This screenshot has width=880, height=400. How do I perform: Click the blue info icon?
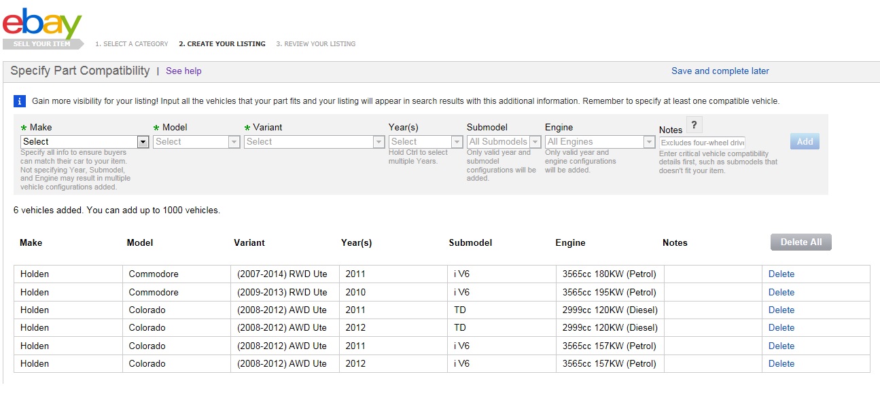click(x=20, y=101)
